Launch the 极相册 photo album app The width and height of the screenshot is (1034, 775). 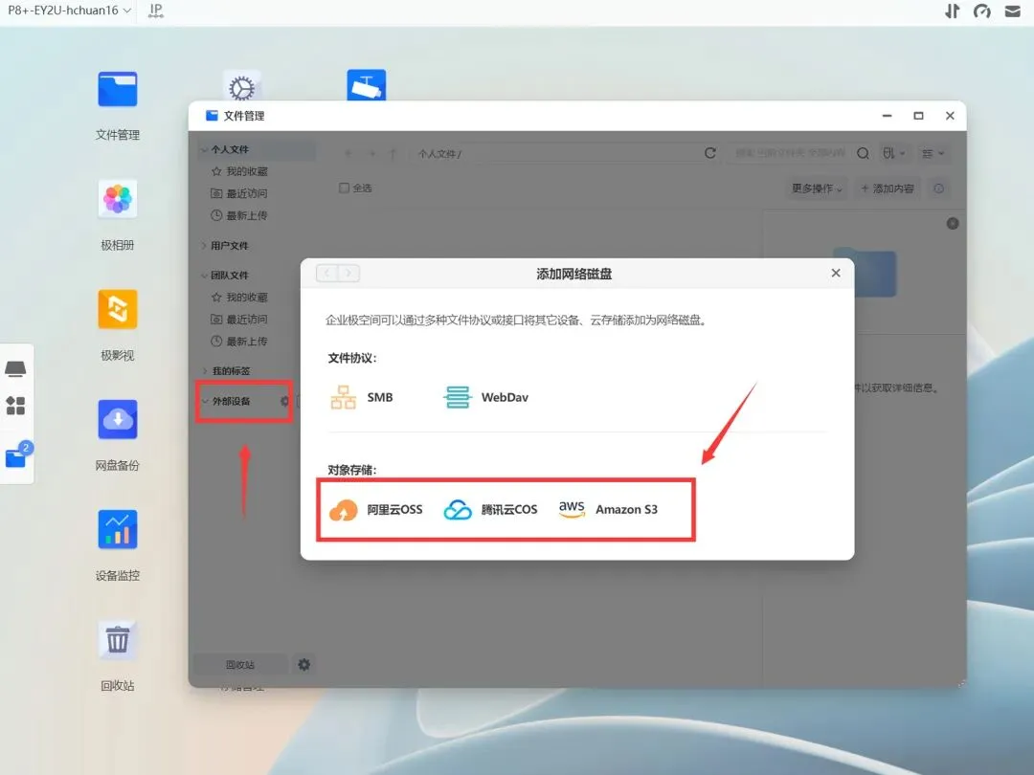[118, 199]
